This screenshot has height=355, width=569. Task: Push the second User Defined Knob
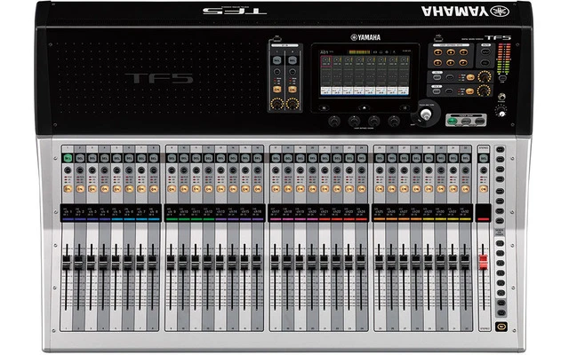(x=354, y=121)
